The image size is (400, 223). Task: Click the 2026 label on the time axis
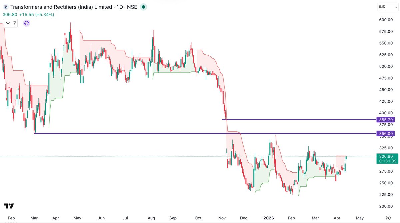[268, 218]
